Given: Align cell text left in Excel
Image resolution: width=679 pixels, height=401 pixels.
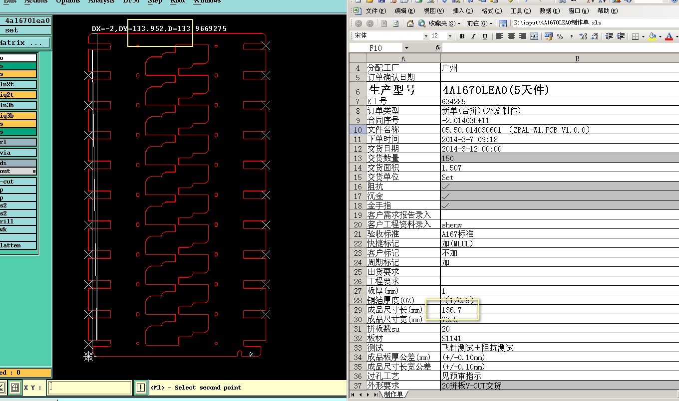Looking at the screenshot, I should [500, 36].
